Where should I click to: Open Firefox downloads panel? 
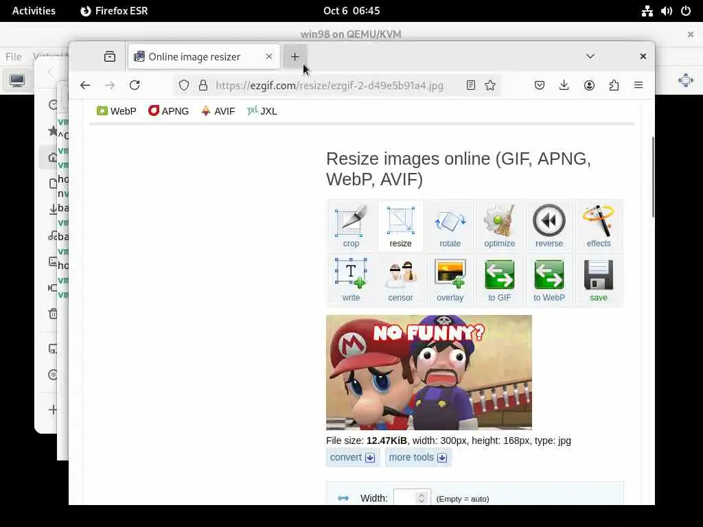[x=564, y=85]
